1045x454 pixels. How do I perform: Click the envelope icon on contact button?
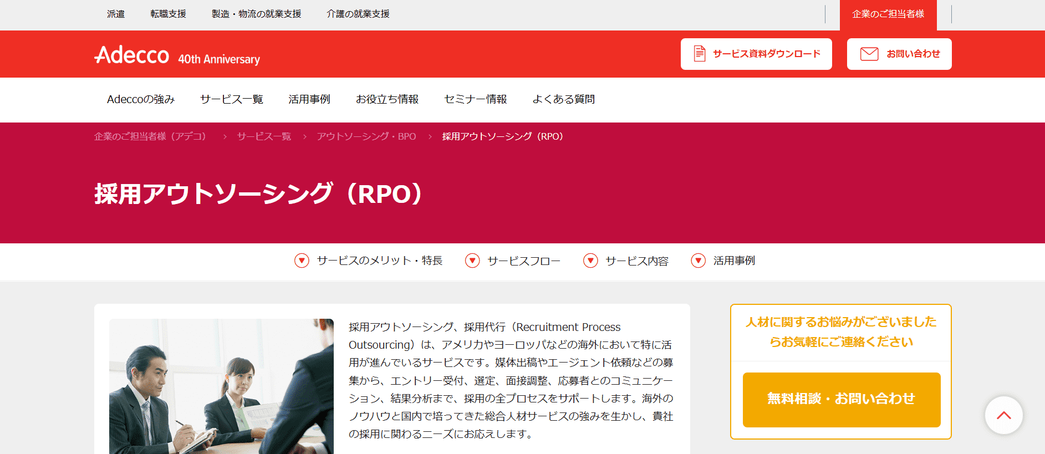click(869, 54)
